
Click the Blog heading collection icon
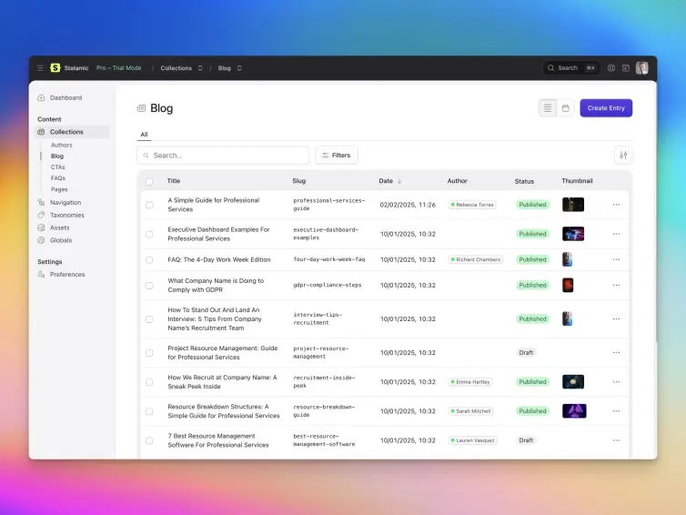(x=141, y=108)
